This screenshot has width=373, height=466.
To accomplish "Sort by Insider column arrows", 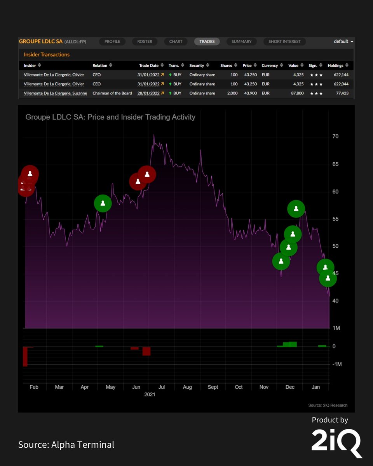I will [x=39, y=66].
